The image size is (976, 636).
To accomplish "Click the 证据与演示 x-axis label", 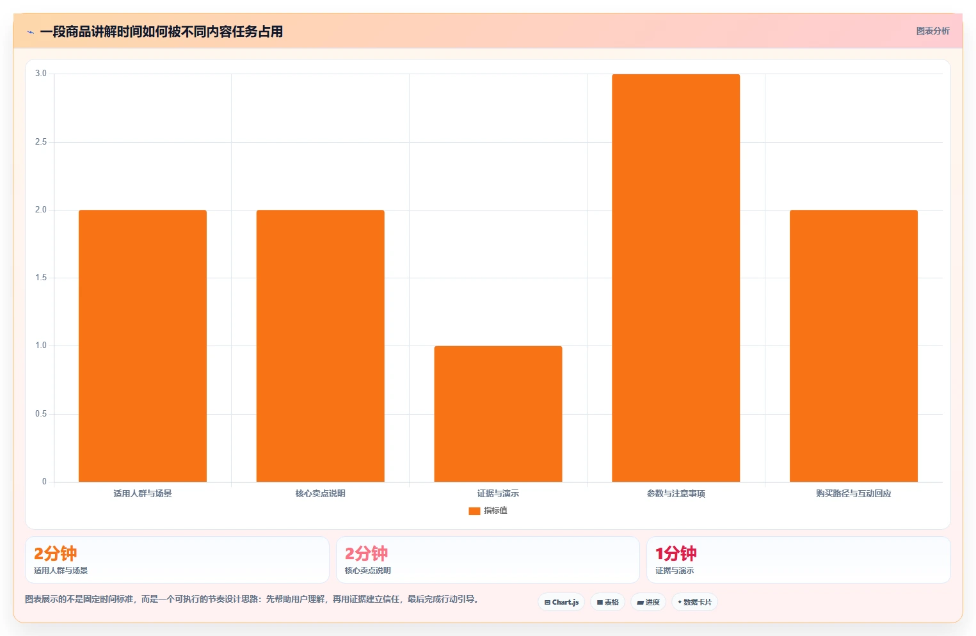I will point(498,493).
